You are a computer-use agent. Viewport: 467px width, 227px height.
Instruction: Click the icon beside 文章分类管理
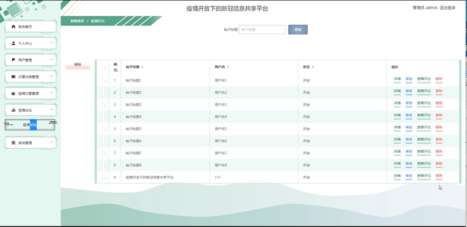pos(13,77)
